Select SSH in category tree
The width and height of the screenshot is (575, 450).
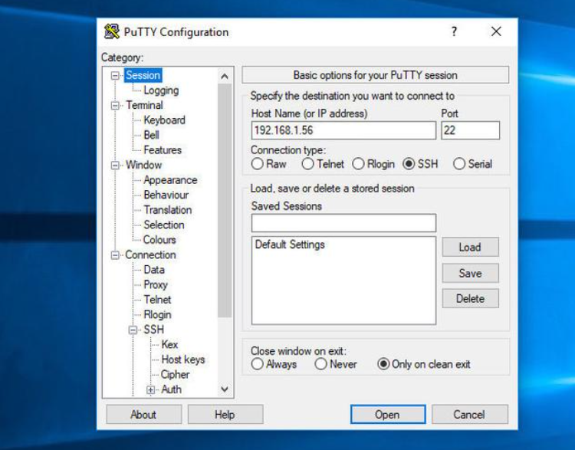[153, 330]
